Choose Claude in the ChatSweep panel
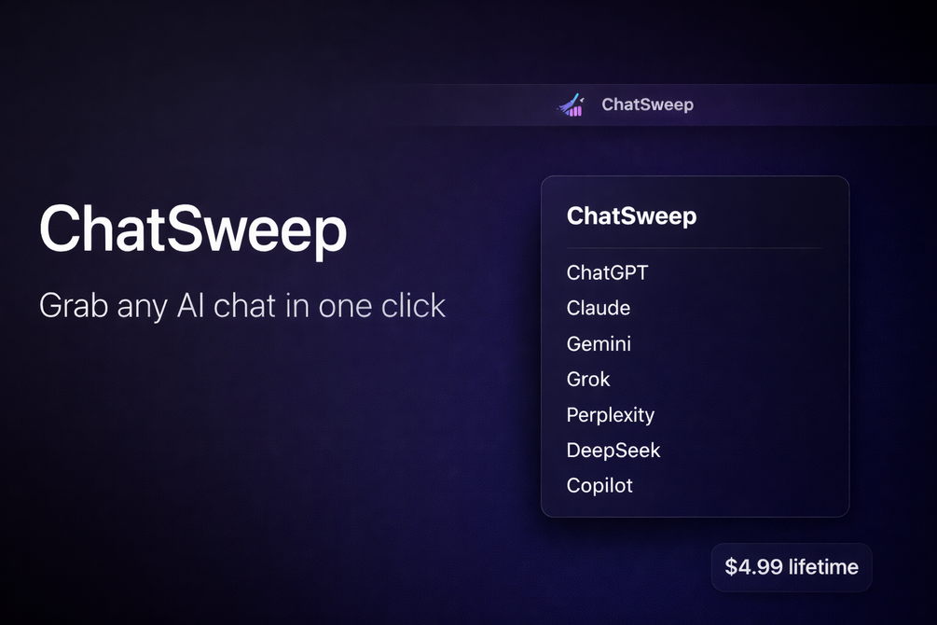Screen dimensions: 937x625 pos(599,309)
